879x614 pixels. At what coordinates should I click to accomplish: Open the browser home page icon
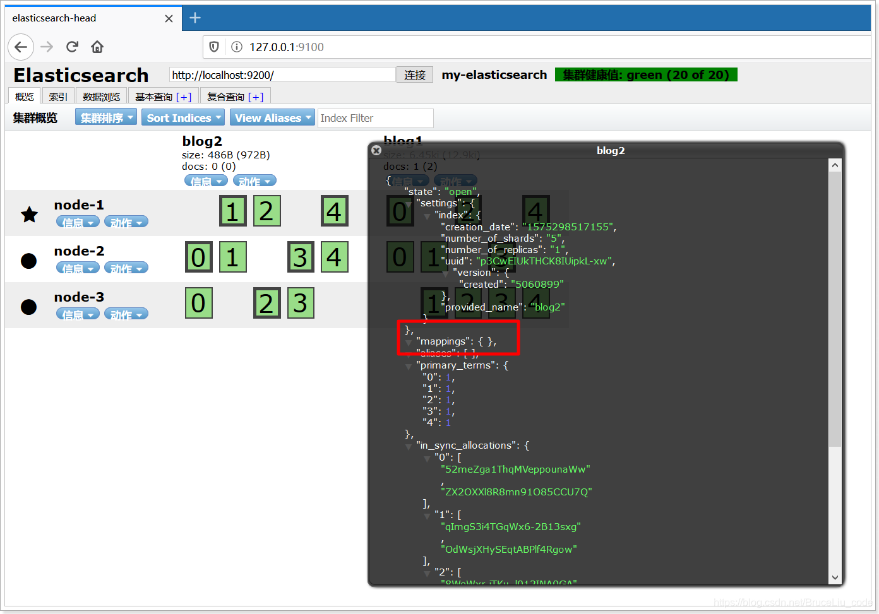click(x=97, y=47)
